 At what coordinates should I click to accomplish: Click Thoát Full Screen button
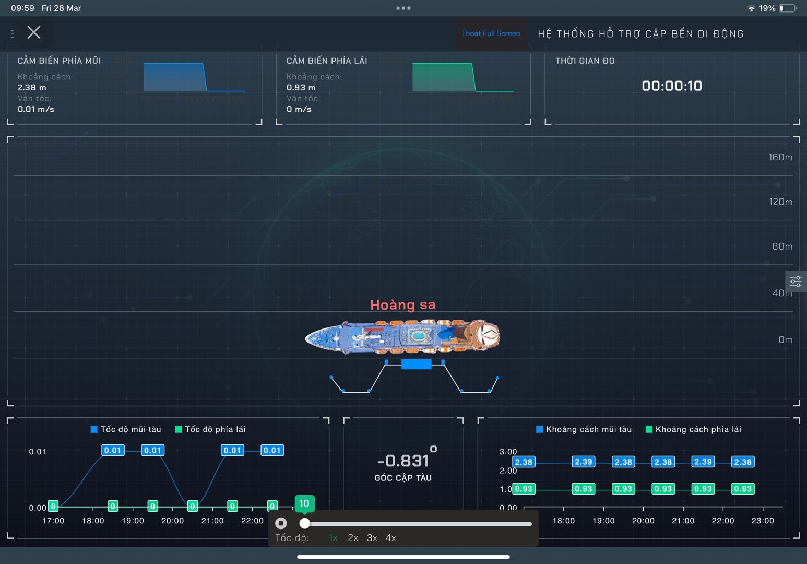(491, 33)
